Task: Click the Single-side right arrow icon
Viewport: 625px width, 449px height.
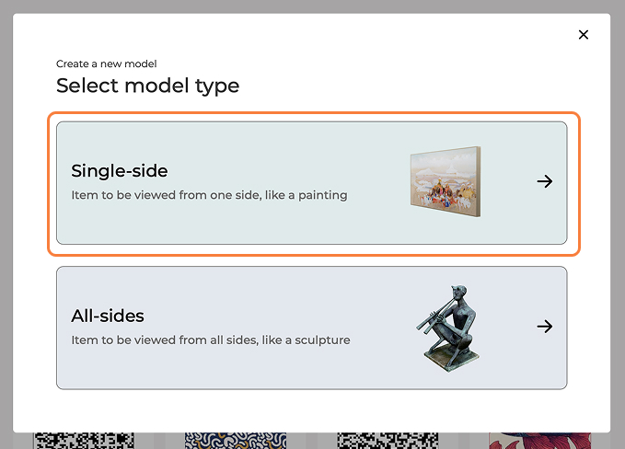Action: click(545, 181)
